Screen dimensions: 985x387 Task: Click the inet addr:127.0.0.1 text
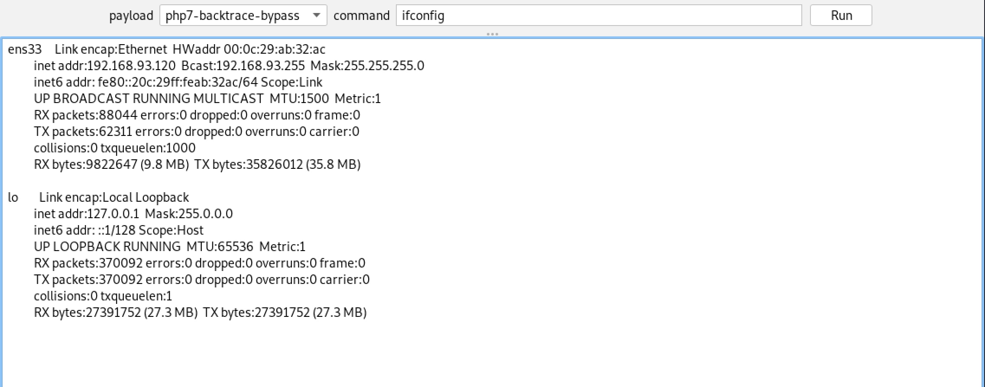pyautogui.click(x=87, y=214)
